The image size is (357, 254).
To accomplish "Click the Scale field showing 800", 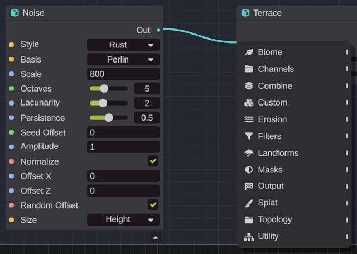I will [123, 74].
